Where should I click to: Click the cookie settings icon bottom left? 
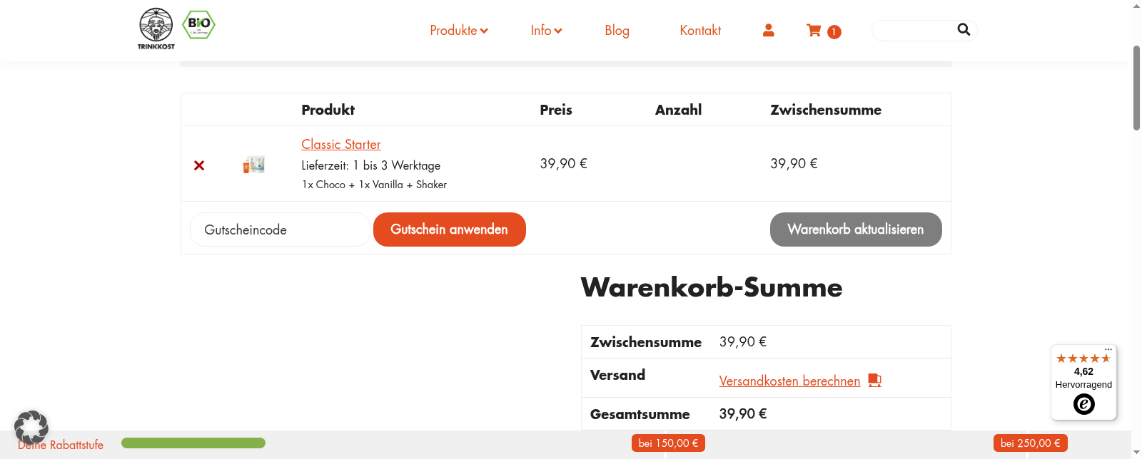click(31, 427)
